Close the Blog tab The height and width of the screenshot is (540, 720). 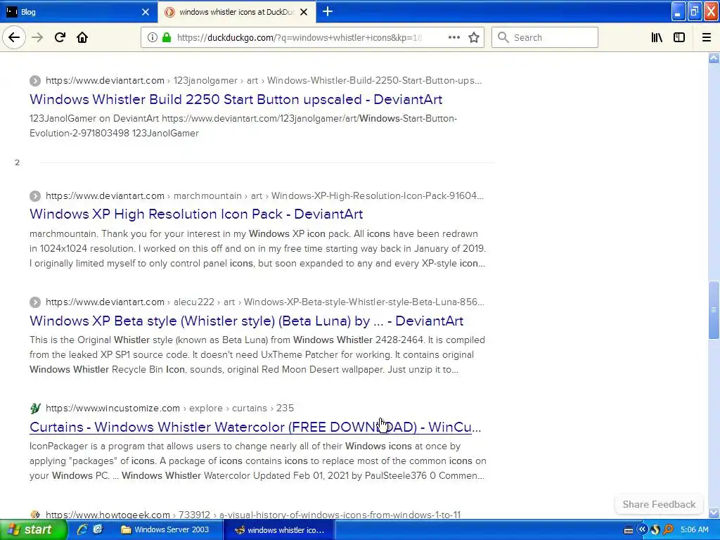[x=145, y=12]
